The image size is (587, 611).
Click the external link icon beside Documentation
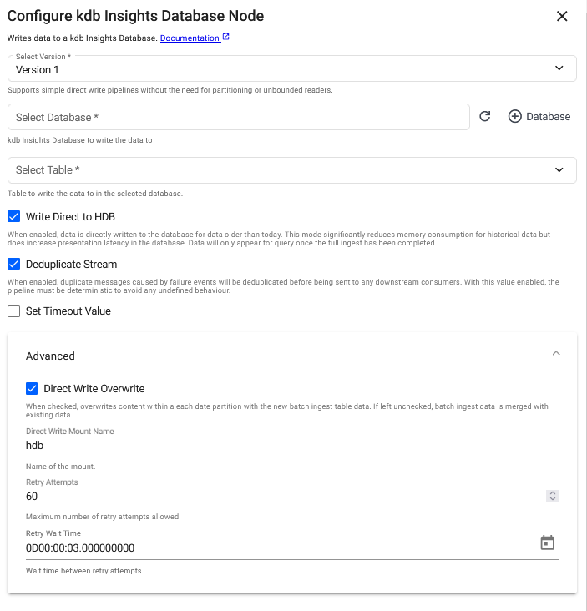[226, 38]
